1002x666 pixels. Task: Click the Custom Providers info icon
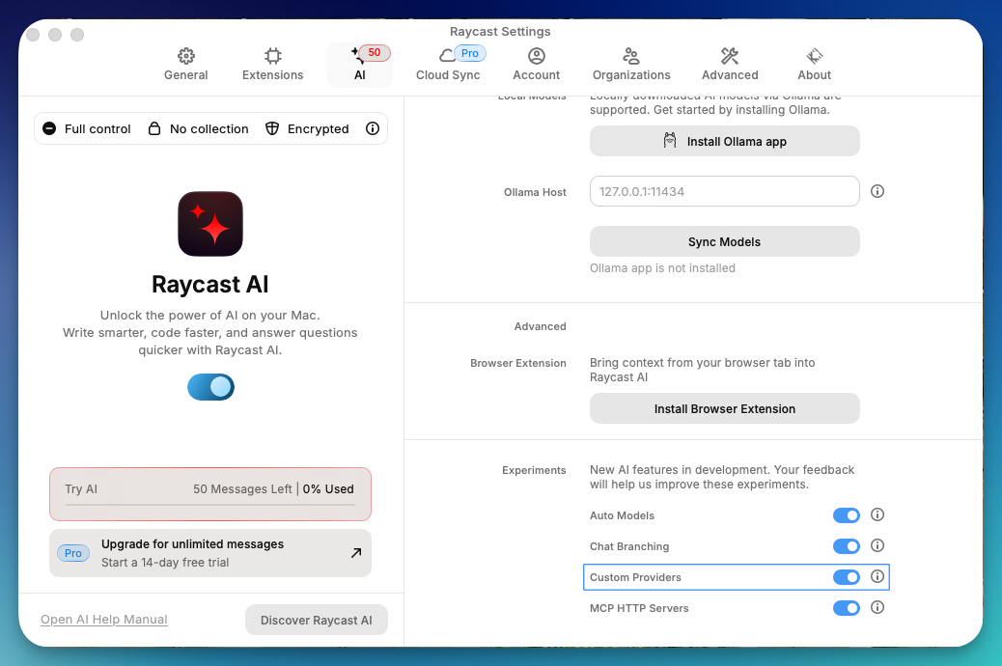(877, 576)
